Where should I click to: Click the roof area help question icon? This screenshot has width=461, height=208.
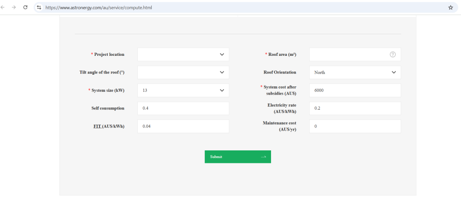click(393, 54)
